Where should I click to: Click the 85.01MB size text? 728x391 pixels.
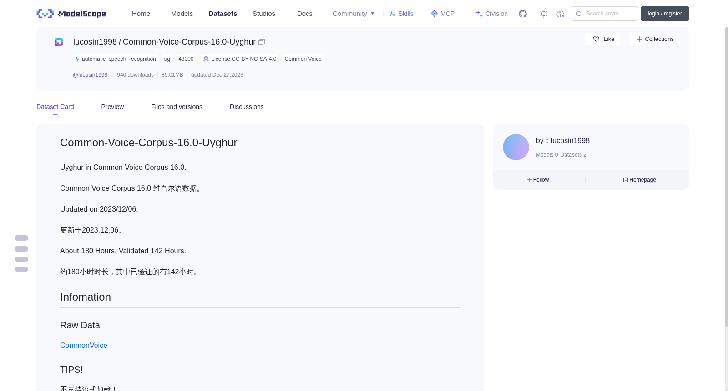click(x=172, y=75)
